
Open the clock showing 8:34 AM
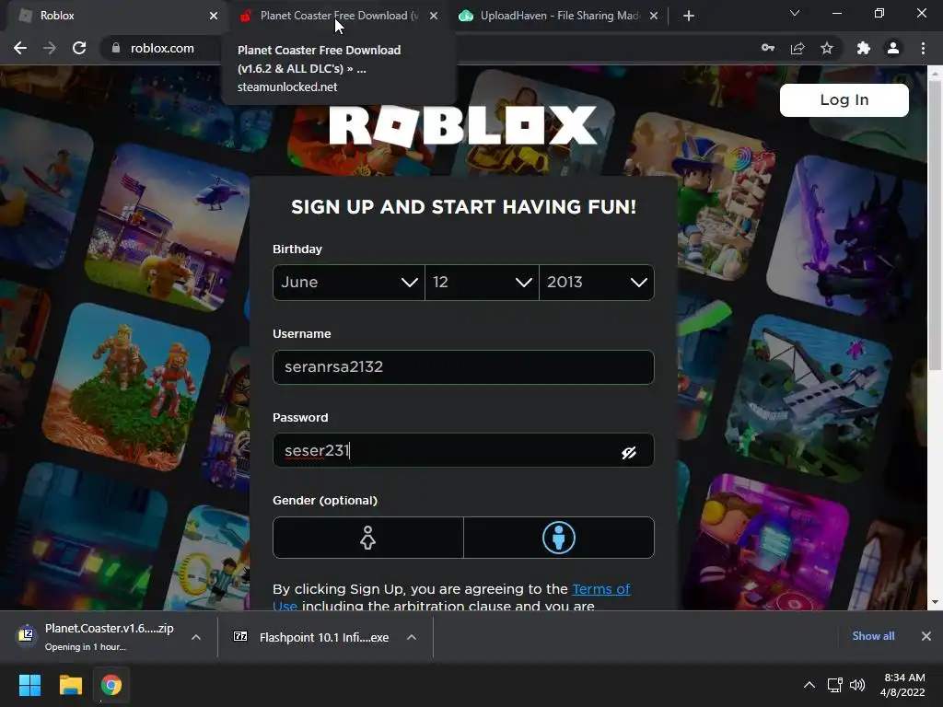click(902, 685)
